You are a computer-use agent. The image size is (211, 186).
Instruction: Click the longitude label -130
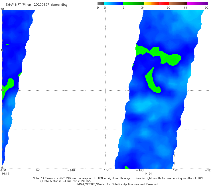[x=140, y=170]
